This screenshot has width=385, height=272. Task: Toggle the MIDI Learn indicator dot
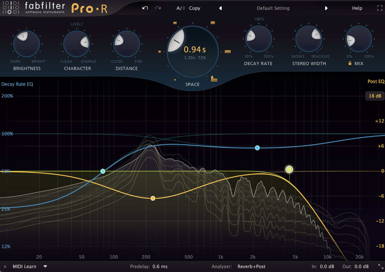[x=5, y=267]
